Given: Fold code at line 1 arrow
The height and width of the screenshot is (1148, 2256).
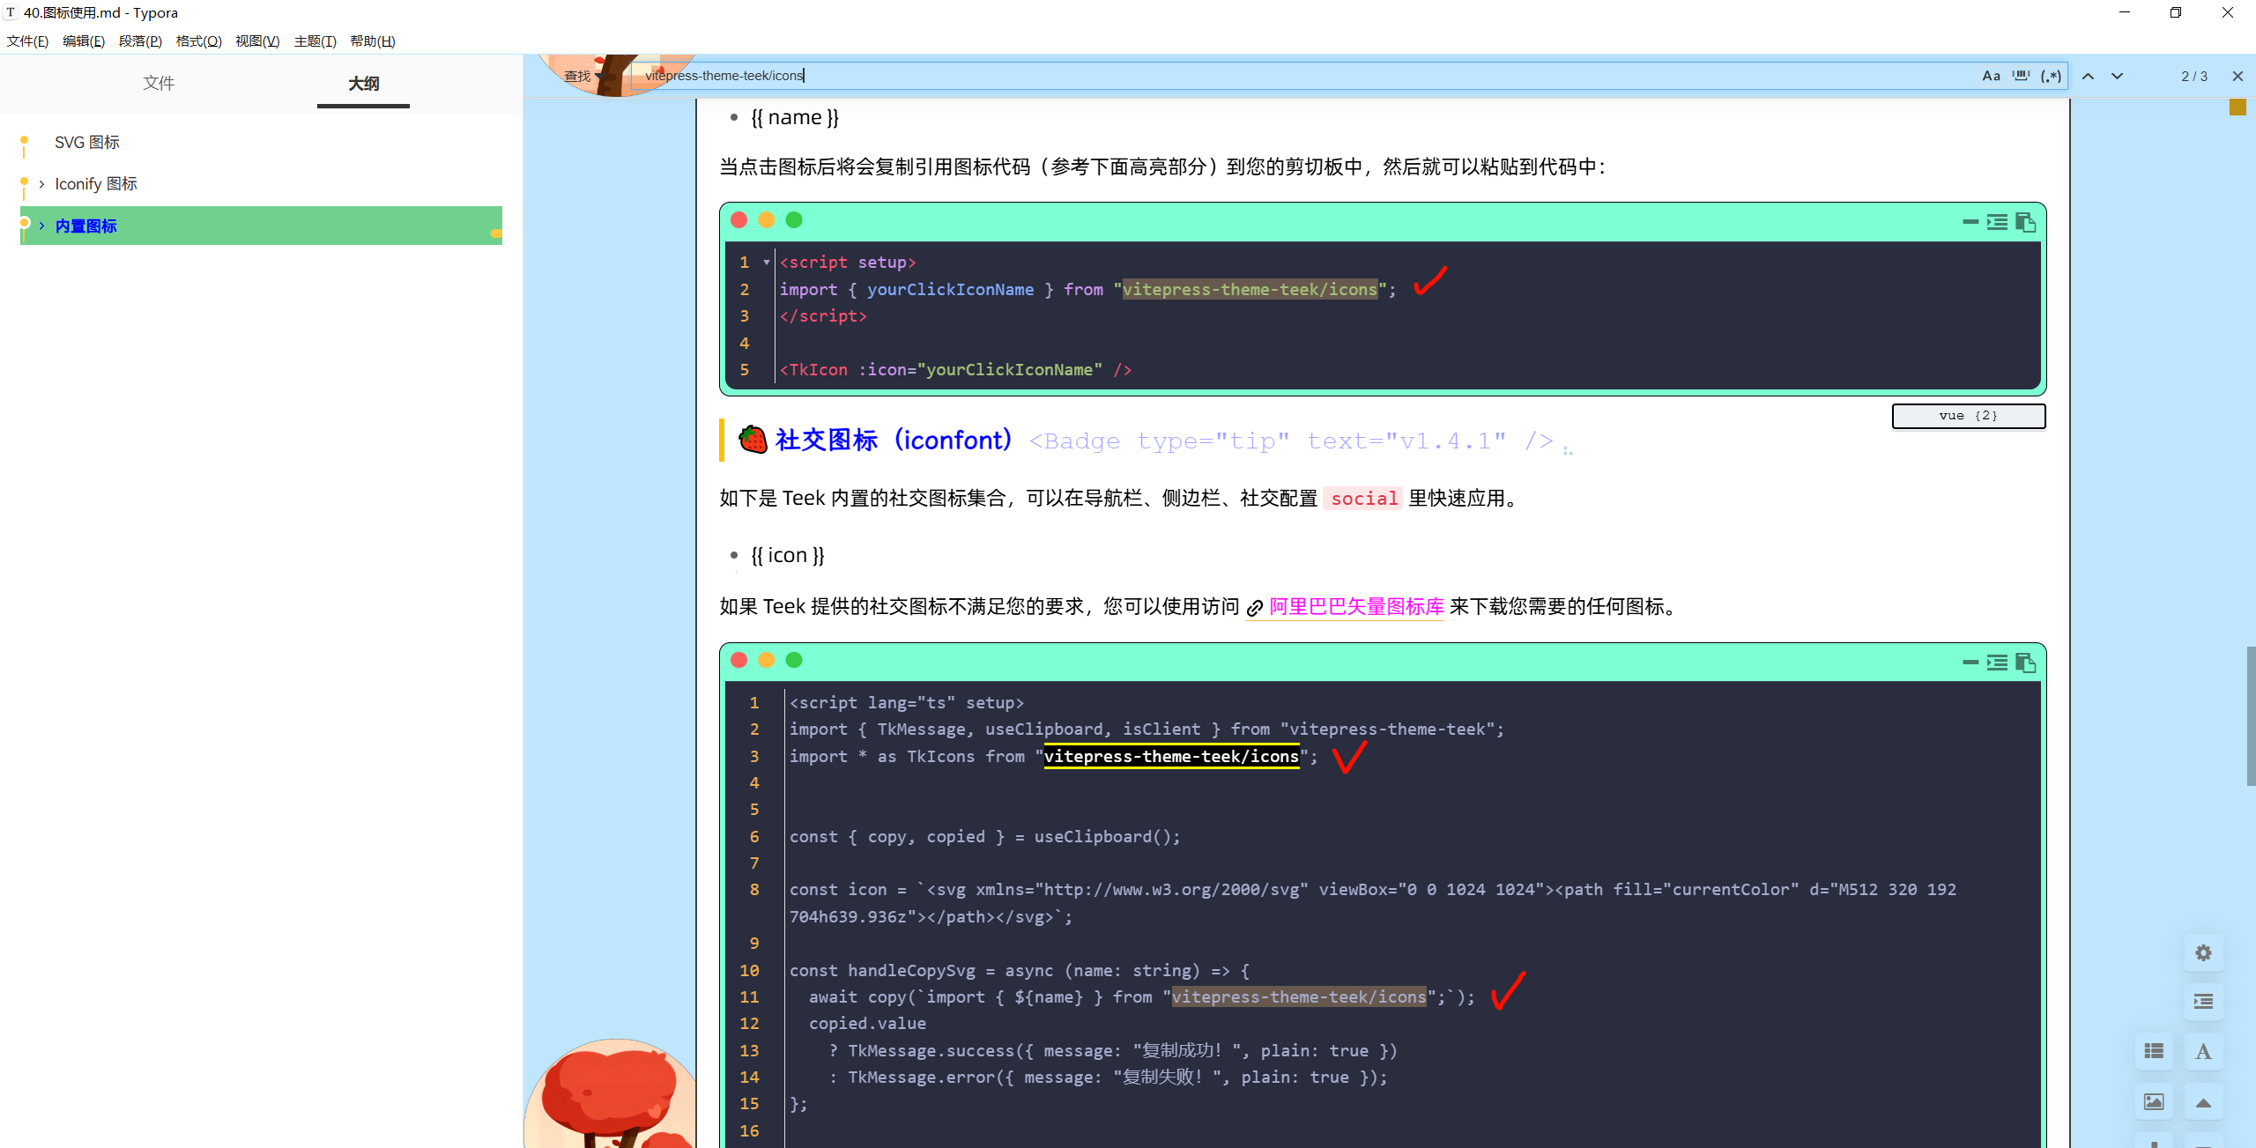Looking at the screenshot, I should point(766,263).
